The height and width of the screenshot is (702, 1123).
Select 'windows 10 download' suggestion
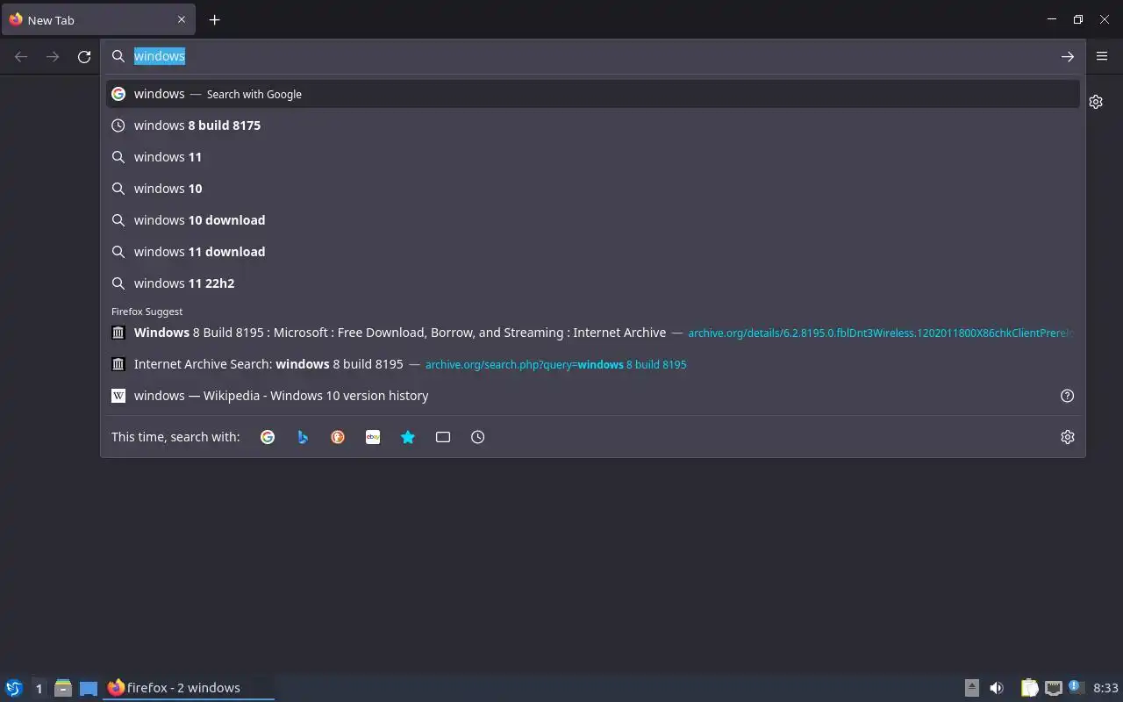click(592, 220)
